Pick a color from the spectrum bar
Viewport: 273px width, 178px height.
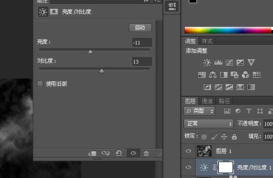[x=228, y=30]
